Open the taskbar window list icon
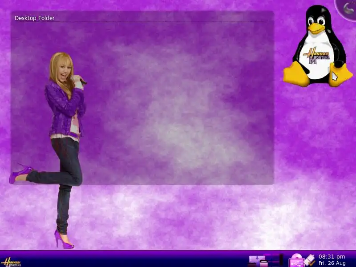356x267 pixels. coord(257,261)
